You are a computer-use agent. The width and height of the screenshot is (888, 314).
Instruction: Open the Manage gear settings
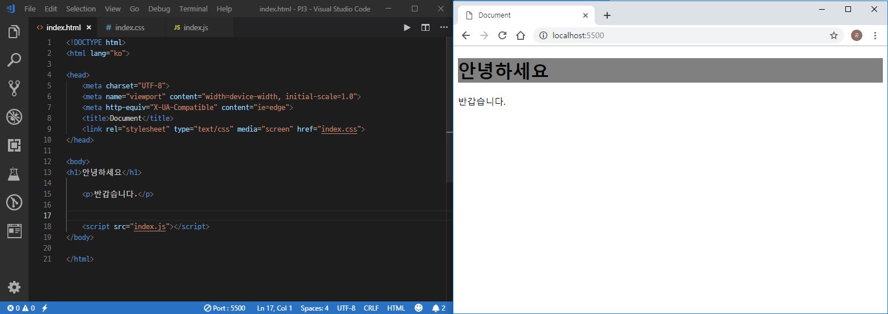14,287
